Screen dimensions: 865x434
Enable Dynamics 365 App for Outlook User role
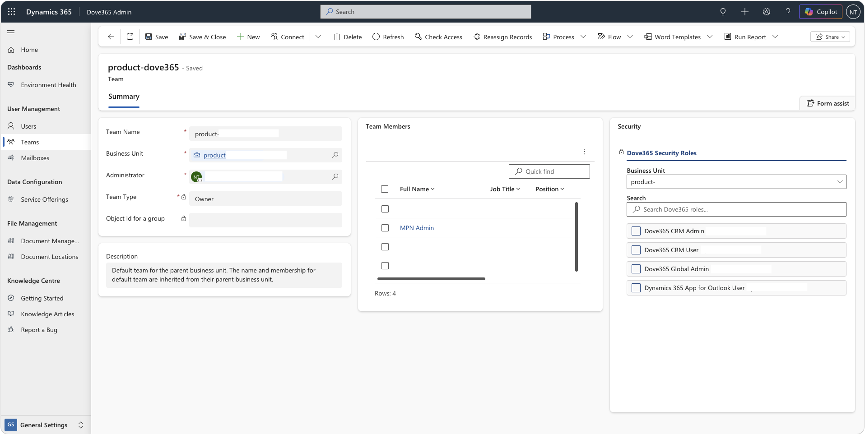click(x=636, y=288)
